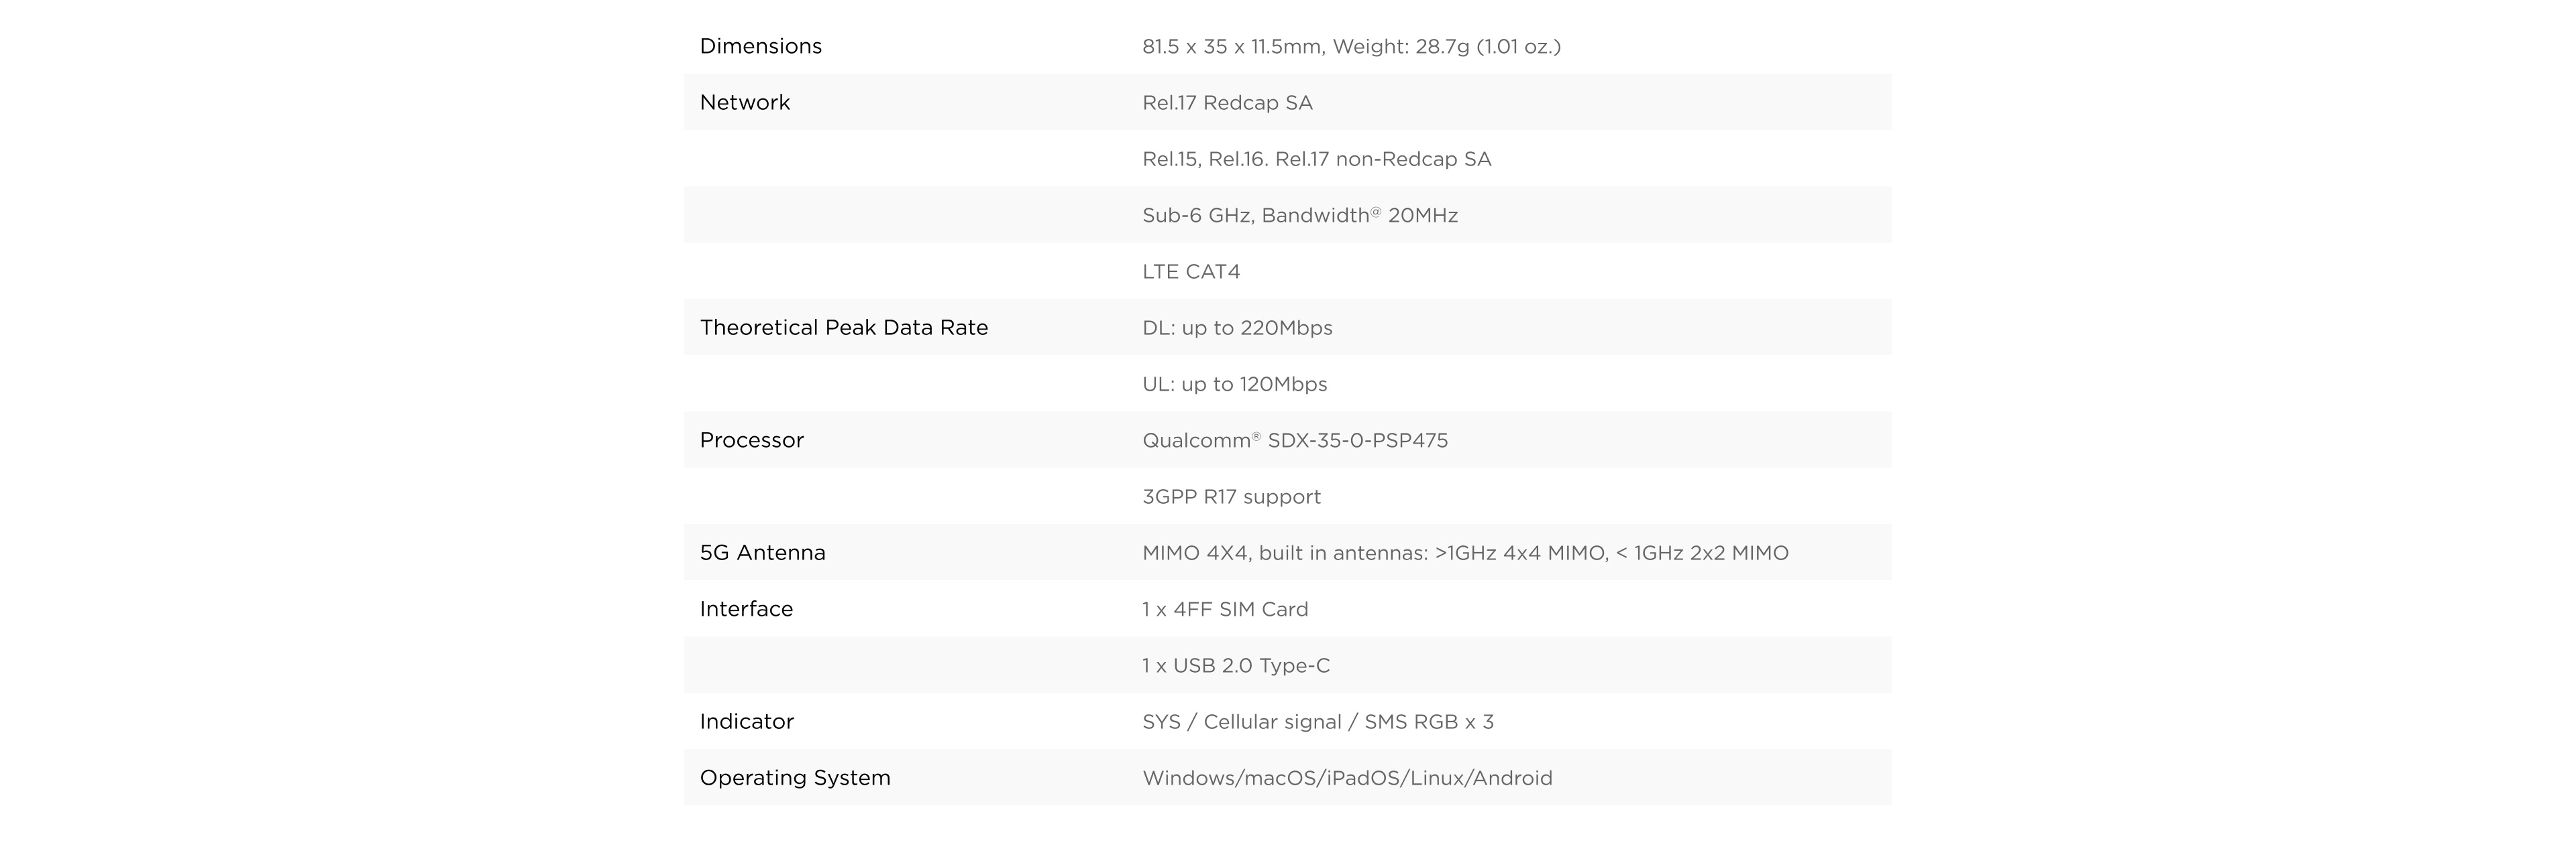Viewport: 2576px width, 867px height.
Task: Select the Operating System label
Action: point(794,778)
